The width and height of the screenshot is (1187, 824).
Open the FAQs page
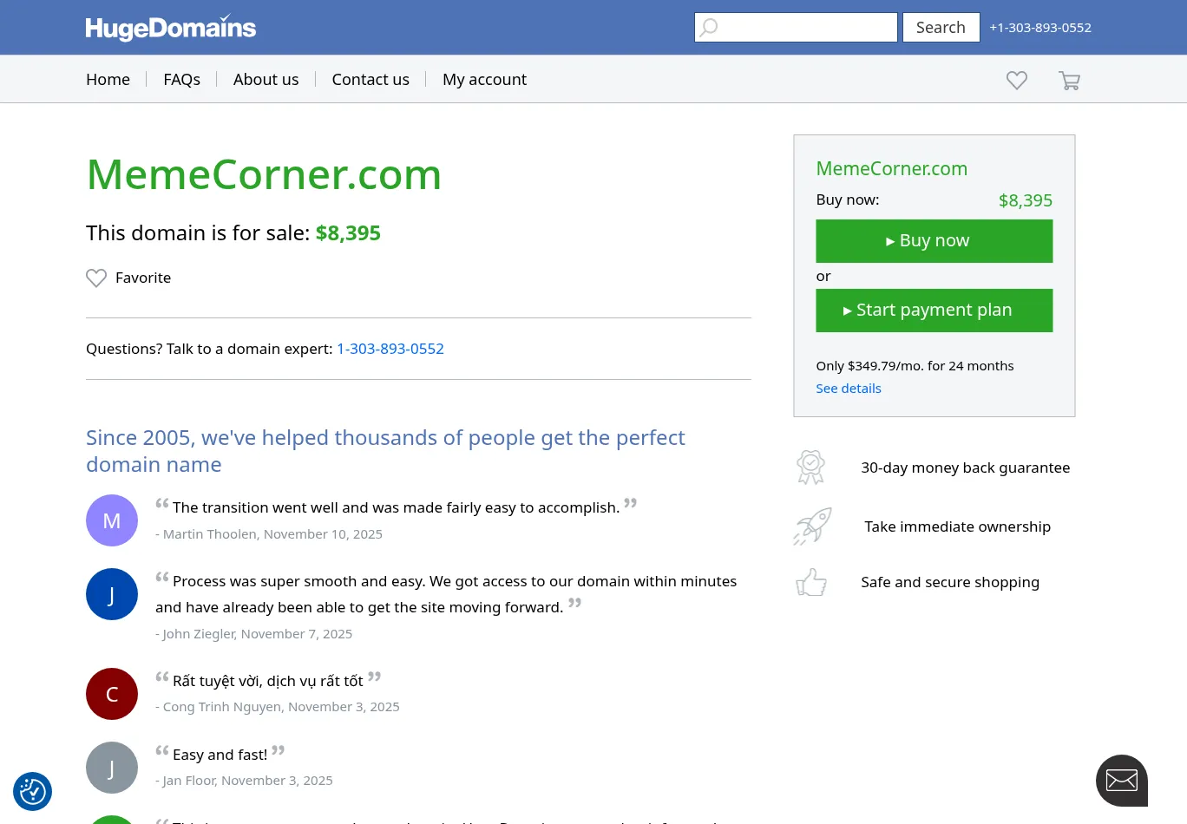(x=181, y=79)
